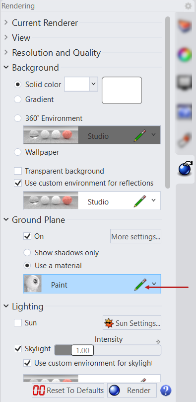This screenshot has width=196, height=402.
Task: Open the panel settings gear icon
Action: click(x=188, y=6)
